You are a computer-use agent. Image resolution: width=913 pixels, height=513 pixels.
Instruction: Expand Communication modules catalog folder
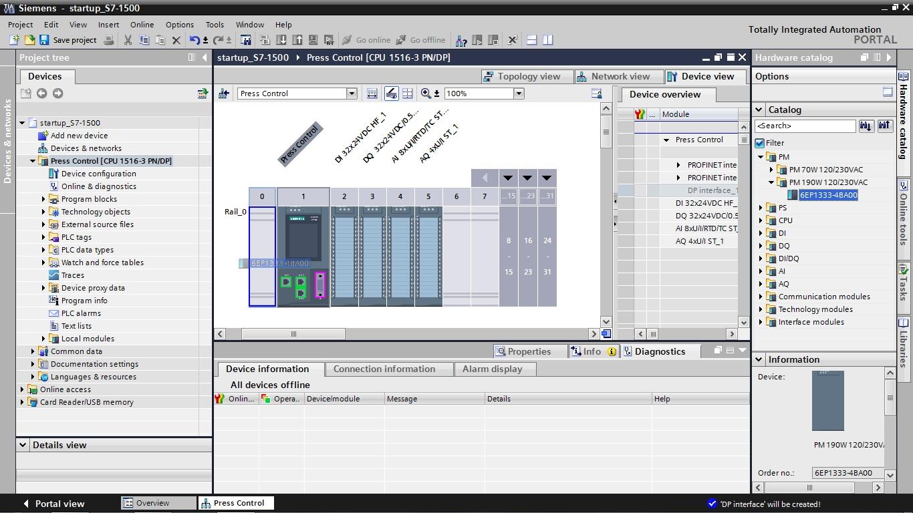point(761,297)
